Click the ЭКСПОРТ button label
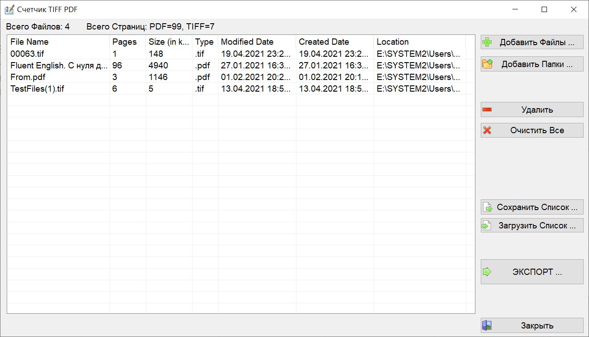Viewport: 589px width, 337px height. click(x=537, y=272)
